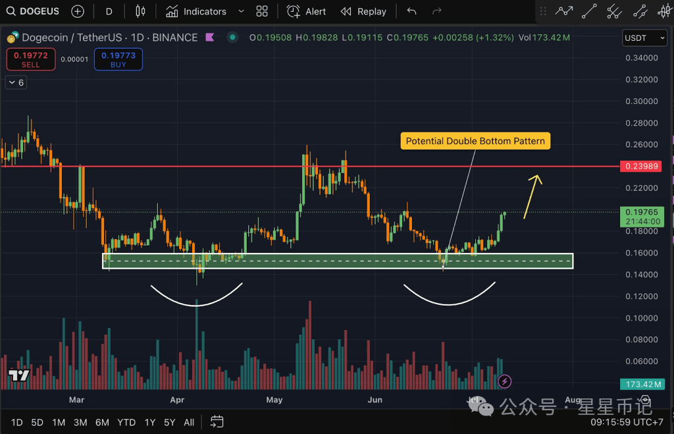Image resolution: width=674 pixels, height=434 pixels.
Task: Select the parallel channel drawing tool
Action: point(614,11)
